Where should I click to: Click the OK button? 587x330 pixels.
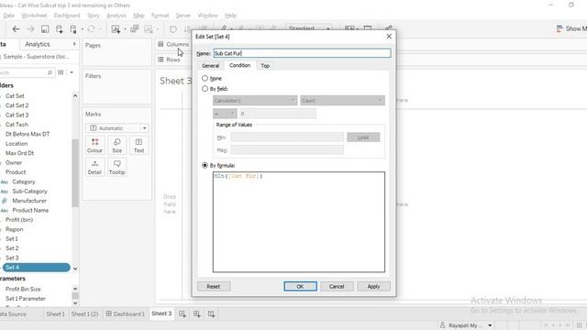[x=300, y=286]
